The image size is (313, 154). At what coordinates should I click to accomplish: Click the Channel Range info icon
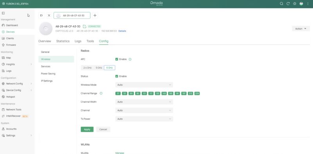coord(101,93)
